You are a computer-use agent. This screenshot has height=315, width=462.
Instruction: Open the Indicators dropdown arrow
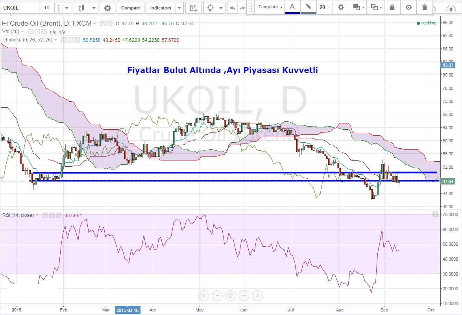coord(179,8)
